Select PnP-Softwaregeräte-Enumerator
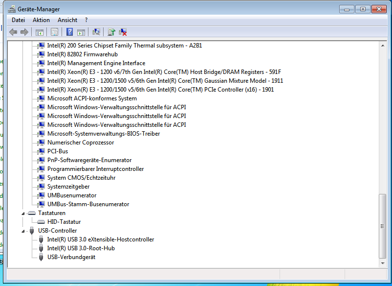 89,160
